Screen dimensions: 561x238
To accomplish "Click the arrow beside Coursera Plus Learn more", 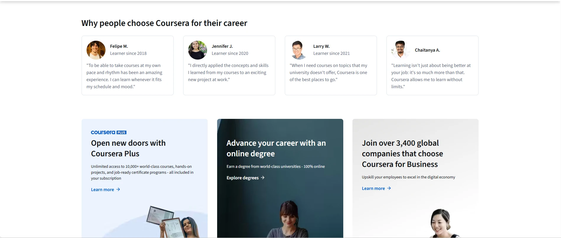I will pyautogui.click(x=118, y=189).
